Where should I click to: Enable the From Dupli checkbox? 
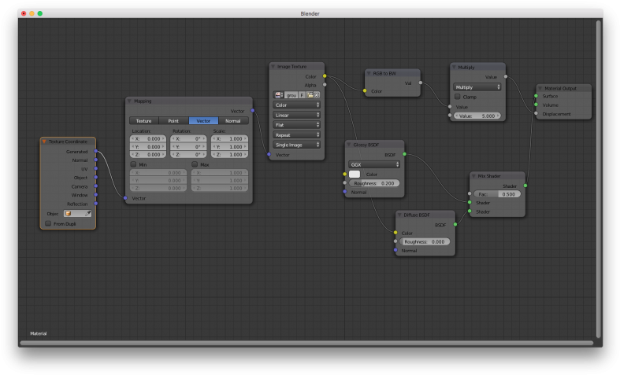click(x=48, y=223)
